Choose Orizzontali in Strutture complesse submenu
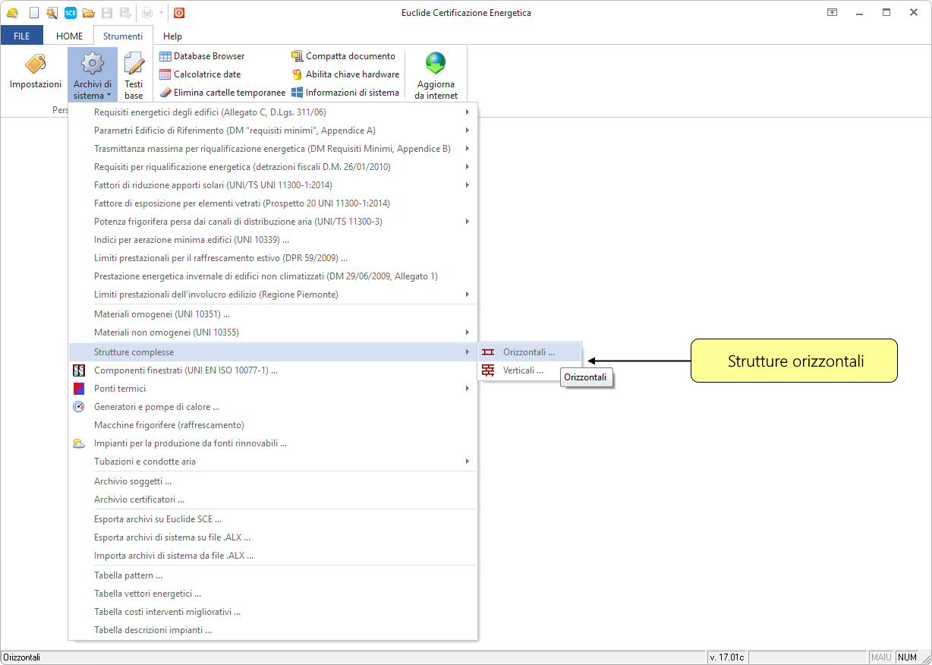This screenshot has height=665, width=932. (x=528, y=352)
